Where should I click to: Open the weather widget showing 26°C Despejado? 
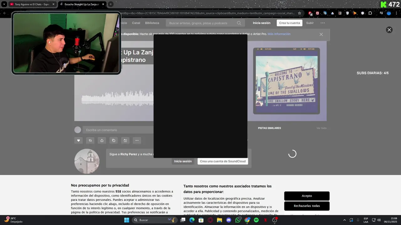pyautogui.click(x=13, y=220)
